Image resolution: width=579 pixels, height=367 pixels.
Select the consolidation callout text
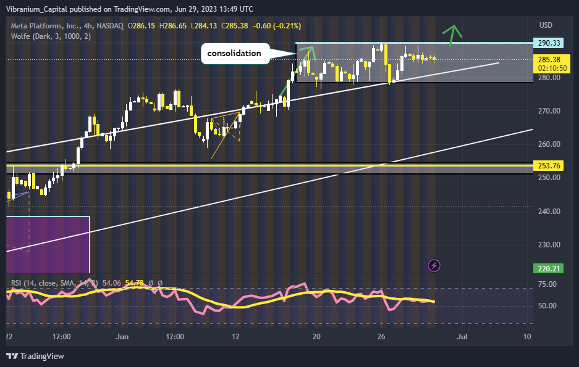tap(234, 53)
